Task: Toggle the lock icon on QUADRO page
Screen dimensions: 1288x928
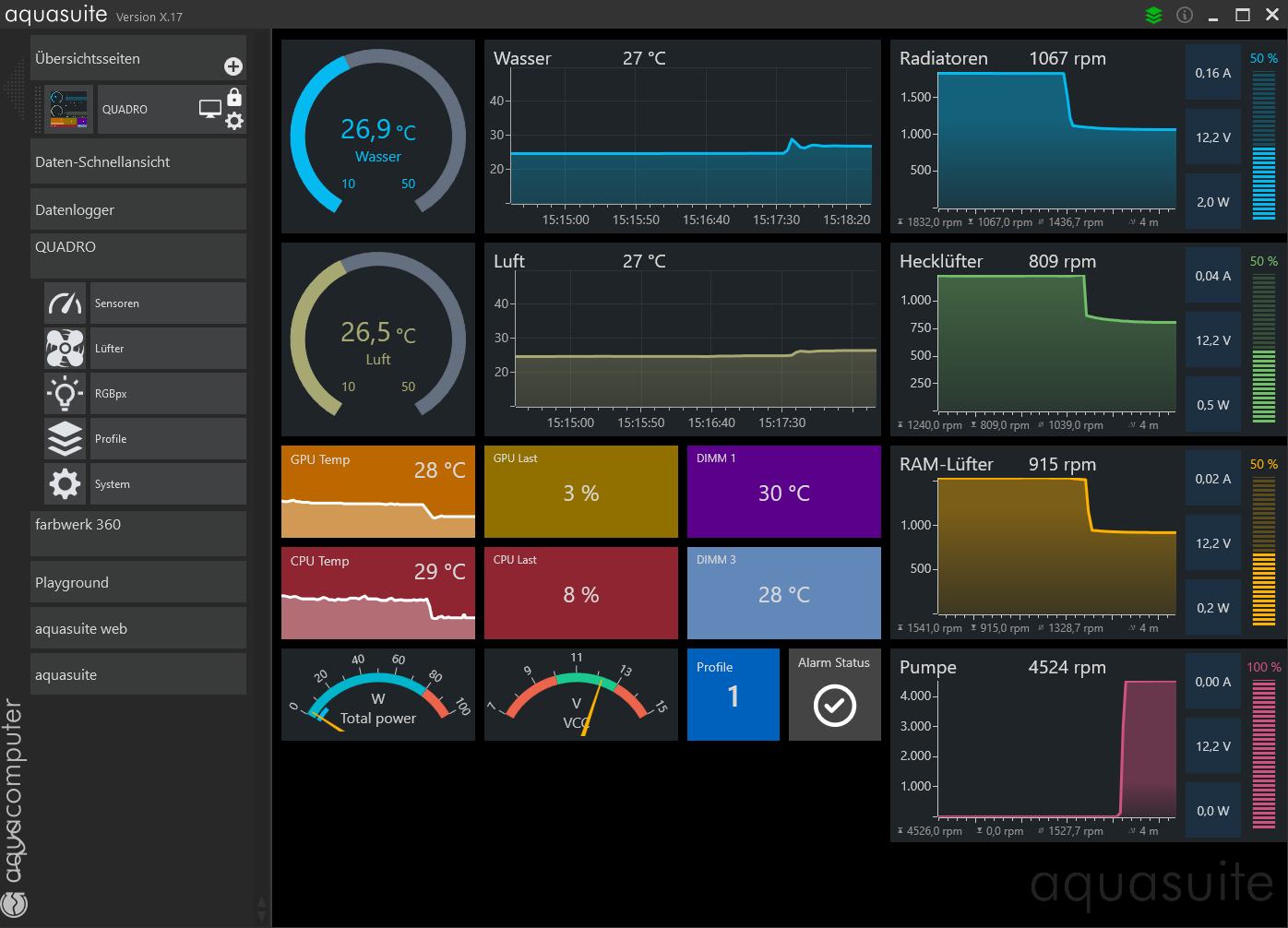Action: 234,96
